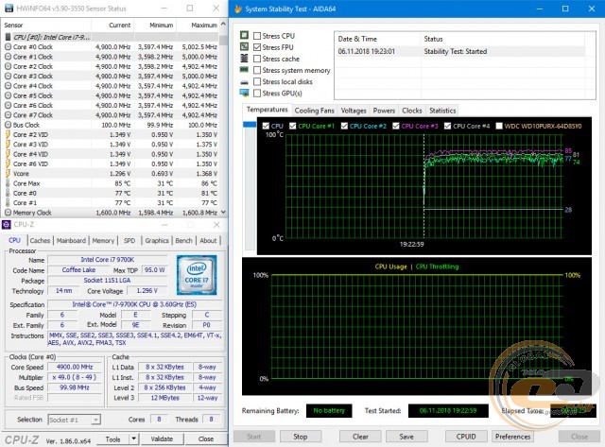Click the Clear button in AIDA64

[360, 437]
